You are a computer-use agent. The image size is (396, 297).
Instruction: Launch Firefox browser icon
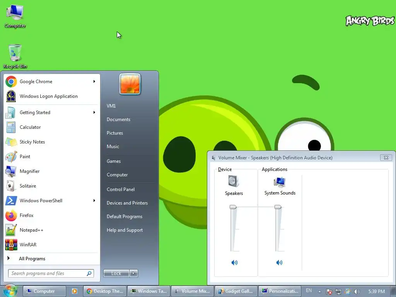pyautogui.click(x=11, y=215)
